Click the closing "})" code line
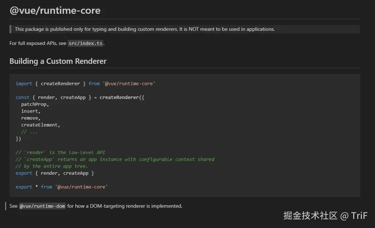 click(x=19, y=139)
